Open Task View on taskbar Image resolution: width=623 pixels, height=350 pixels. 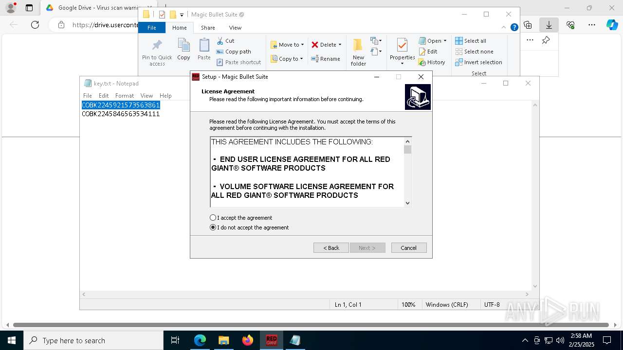tap(176, 340)
